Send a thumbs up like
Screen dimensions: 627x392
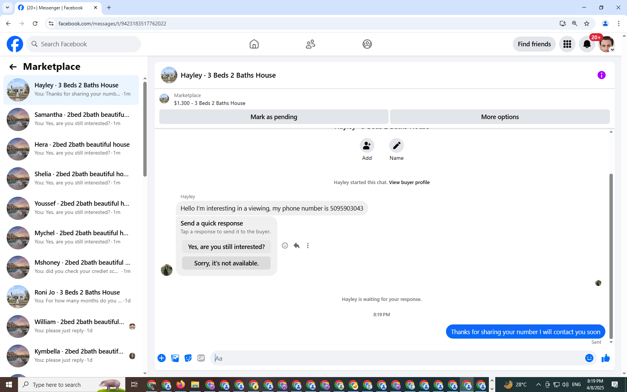pyautogui.click(x=605, y=358)
